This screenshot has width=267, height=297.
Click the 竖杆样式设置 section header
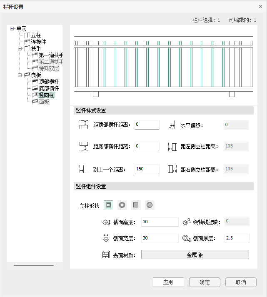(164, 110)
